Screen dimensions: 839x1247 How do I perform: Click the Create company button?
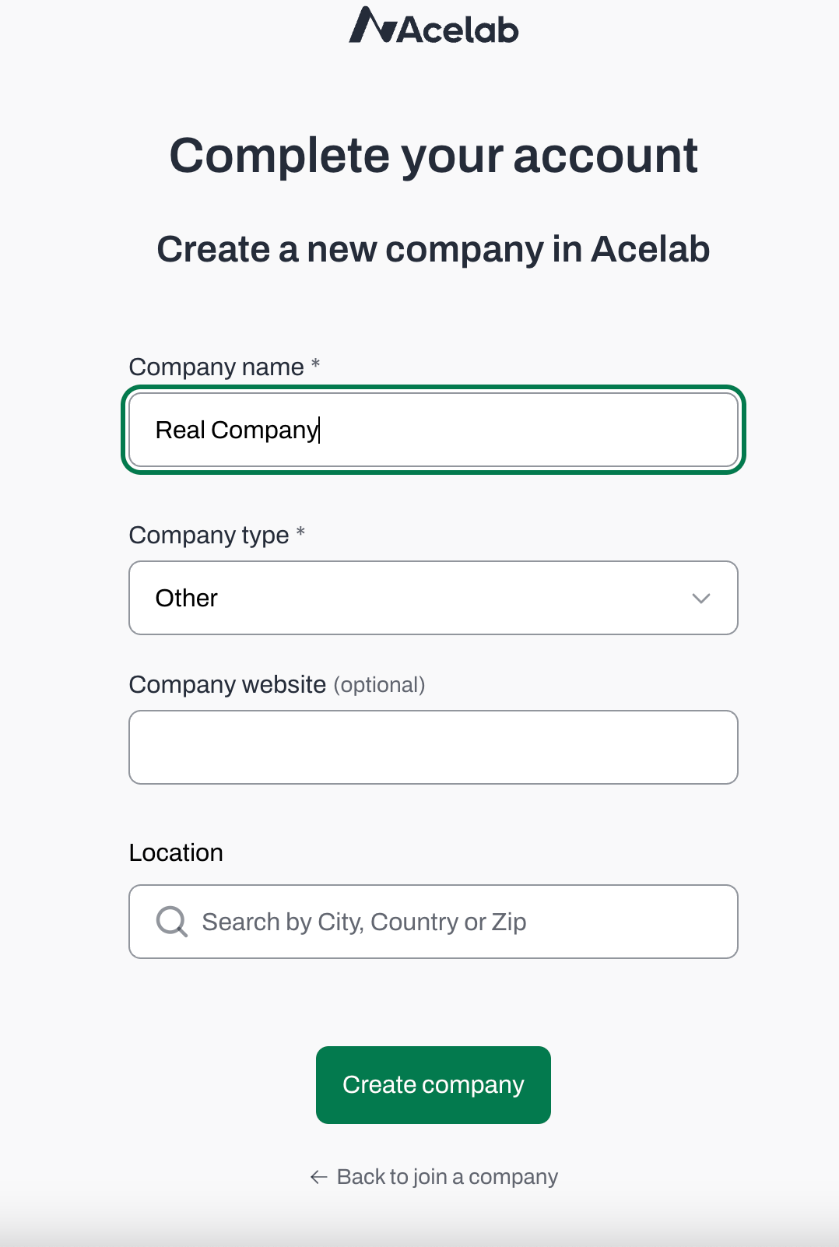(x=434, y=1085)
